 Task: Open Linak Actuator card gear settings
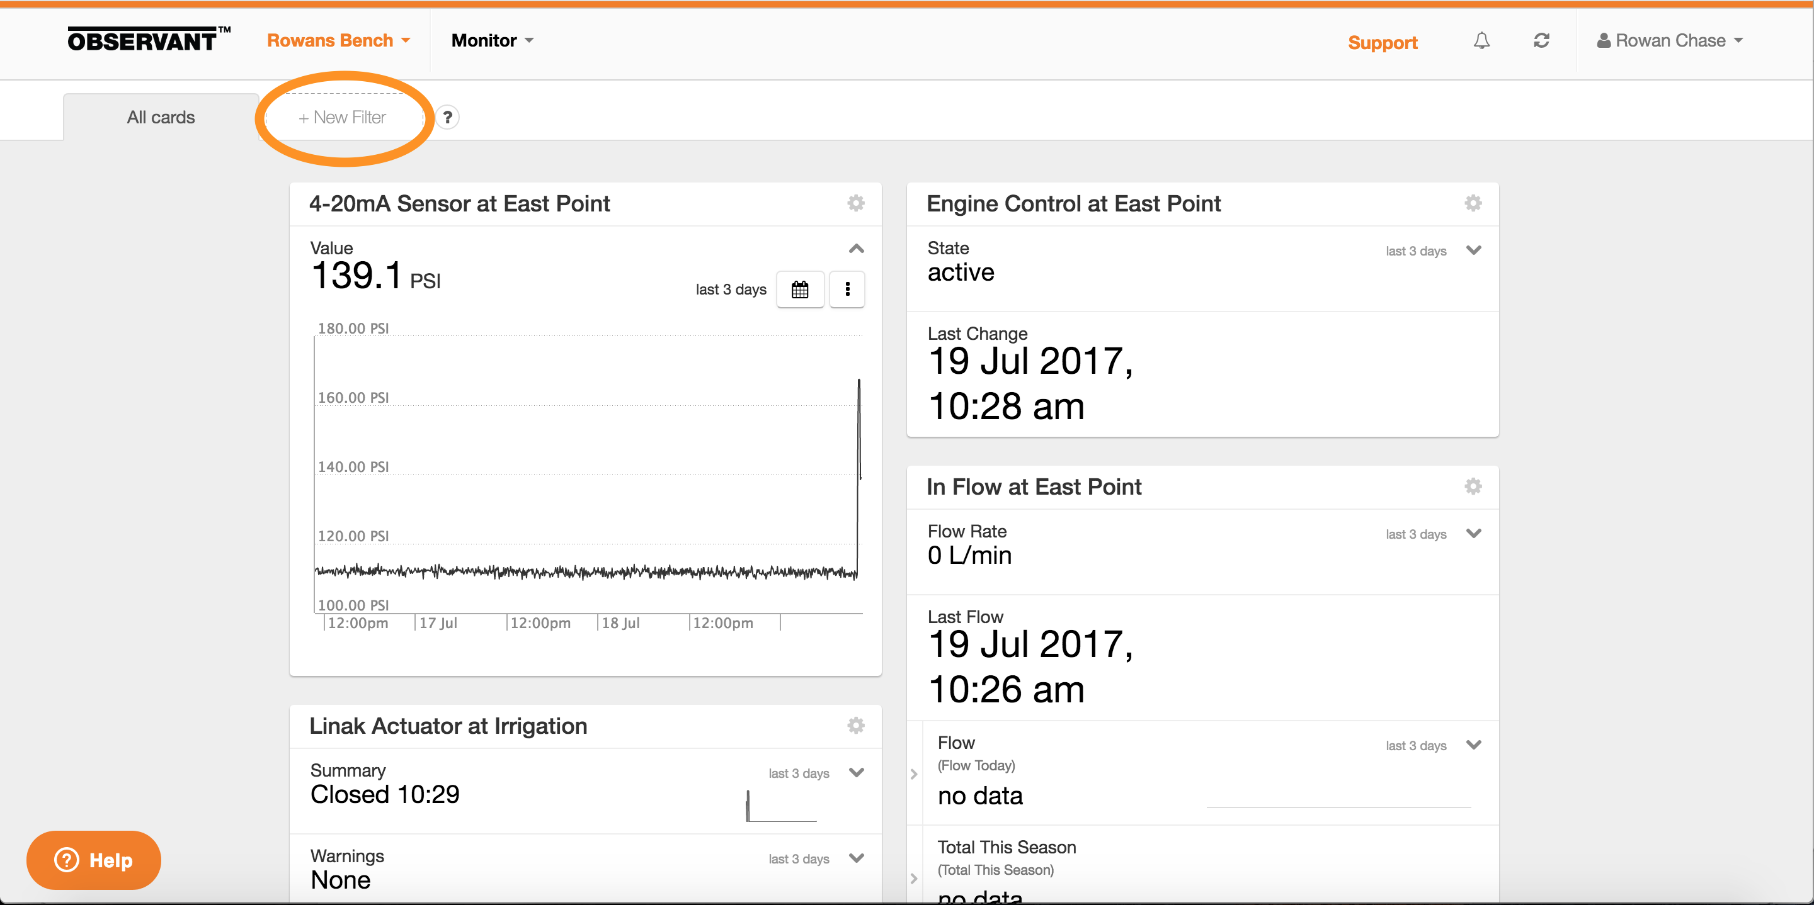click(x=855, y=726)
